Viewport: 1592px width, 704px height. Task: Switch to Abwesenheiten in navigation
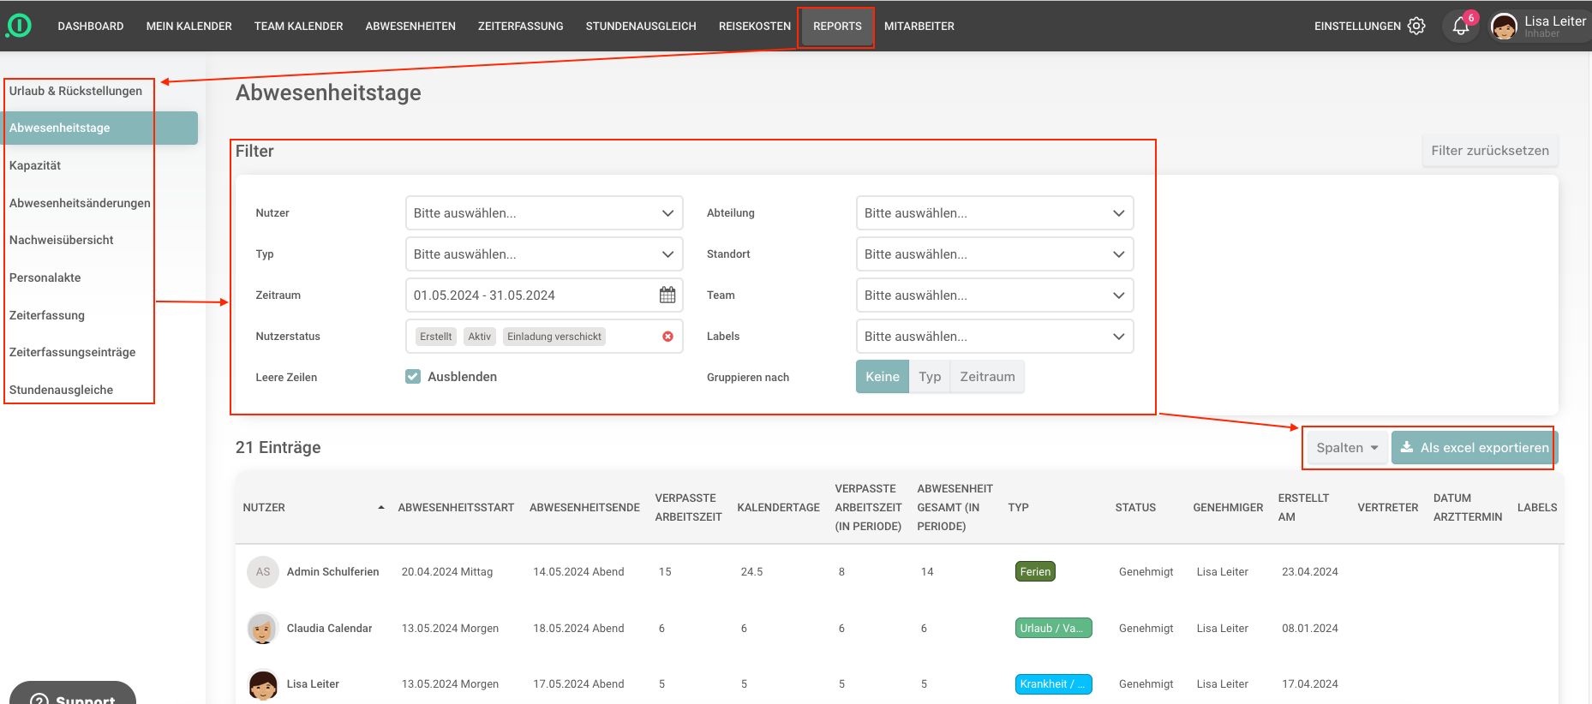click(x=410, y=27)
